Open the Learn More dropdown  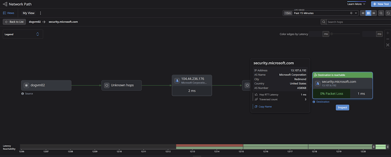tap(356, 4)
